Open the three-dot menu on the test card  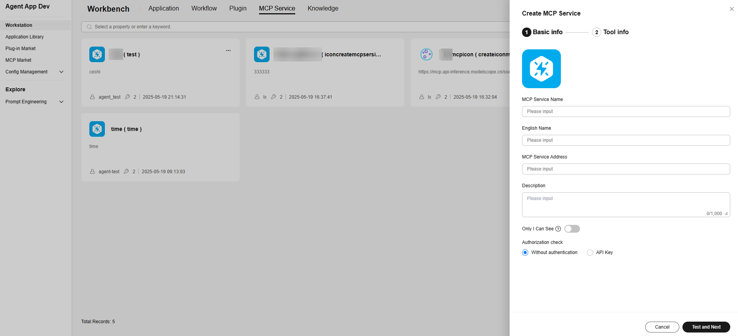click(x=228, y=50)
